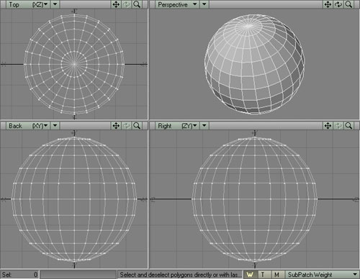Open the render style dropdown in Perspective viewport
The image size is (360, 279).
point(204,4)
